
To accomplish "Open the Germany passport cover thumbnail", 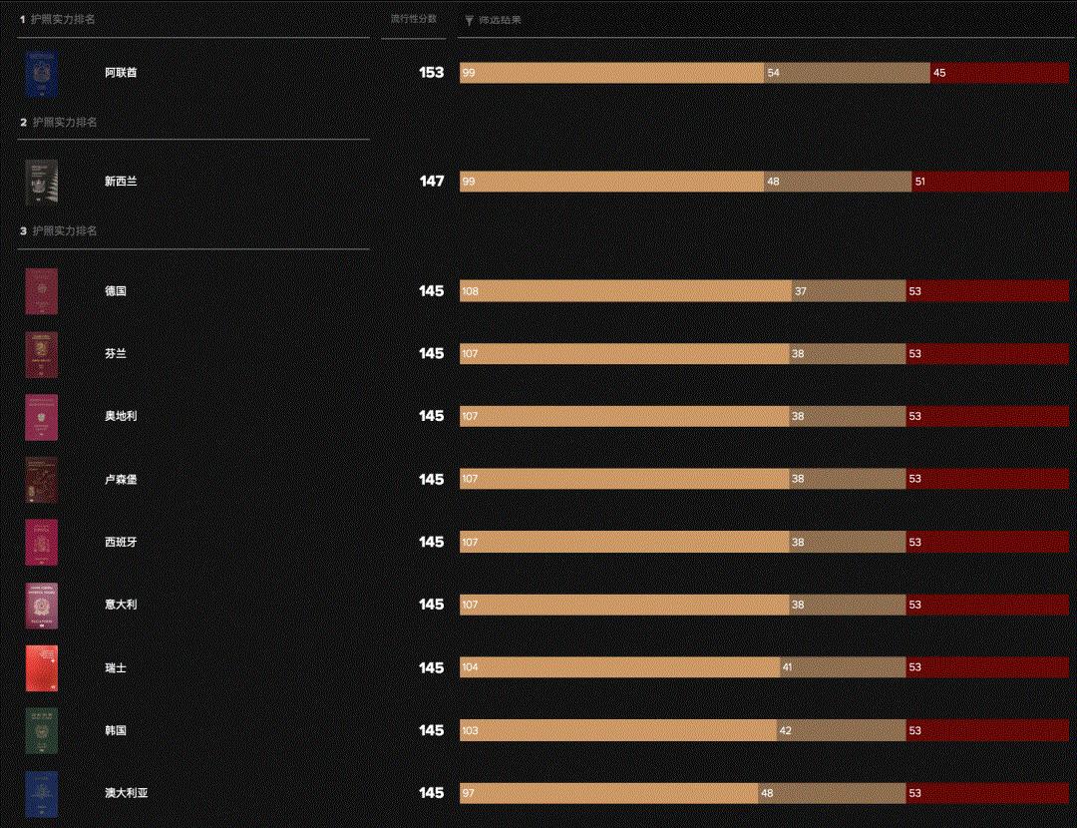I will click(x=42, y=291).
